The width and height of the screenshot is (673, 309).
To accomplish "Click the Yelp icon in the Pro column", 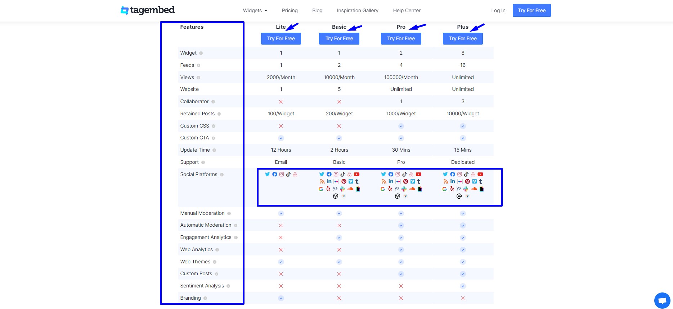I will 390,189.
